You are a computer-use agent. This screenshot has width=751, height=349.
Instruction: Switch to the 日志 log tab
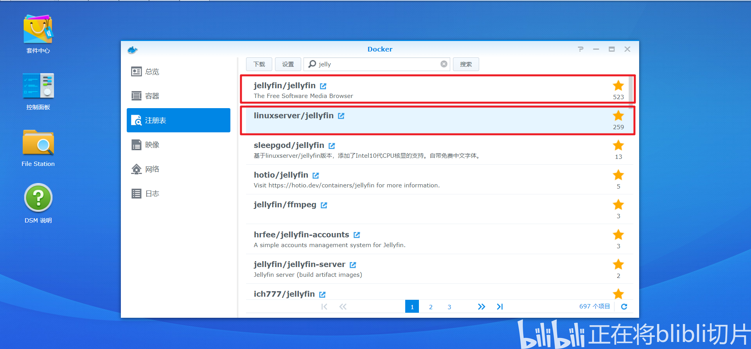[x=178, y=194]
